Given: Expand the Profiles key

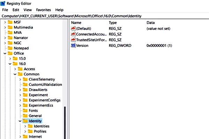Looking at the screenshot, I should pos(25,131).
